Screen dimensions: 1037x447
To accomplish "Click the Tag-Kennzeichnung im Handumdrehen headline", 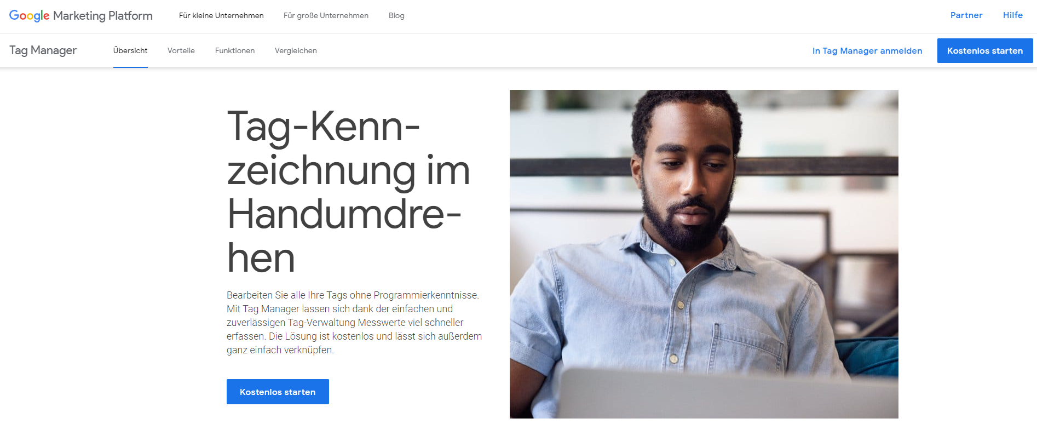I will (x=349, y=192).
